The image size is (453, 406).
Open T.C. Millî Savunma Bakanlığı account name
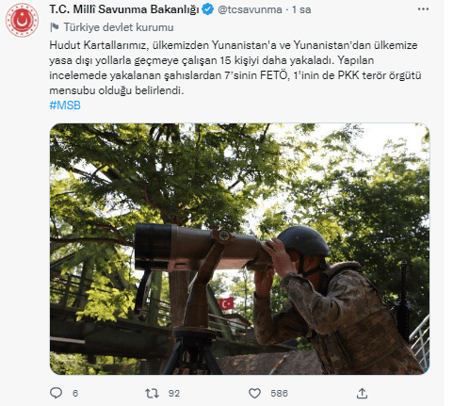click(124, 9)
